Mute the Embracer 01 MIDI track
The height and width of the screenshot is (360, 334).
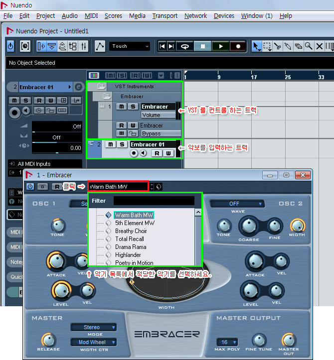click(111, 144)
